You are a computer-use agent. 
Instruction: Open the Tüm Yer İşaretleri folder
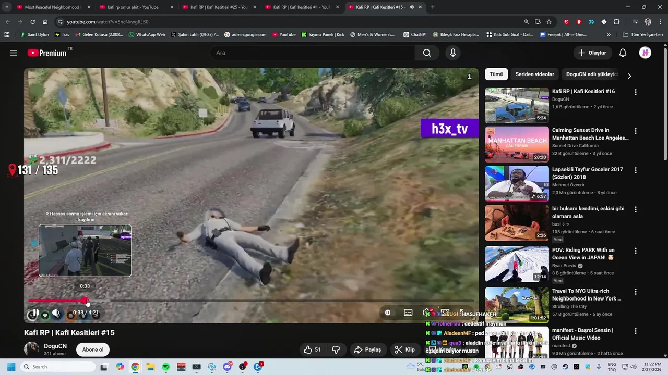642,34
